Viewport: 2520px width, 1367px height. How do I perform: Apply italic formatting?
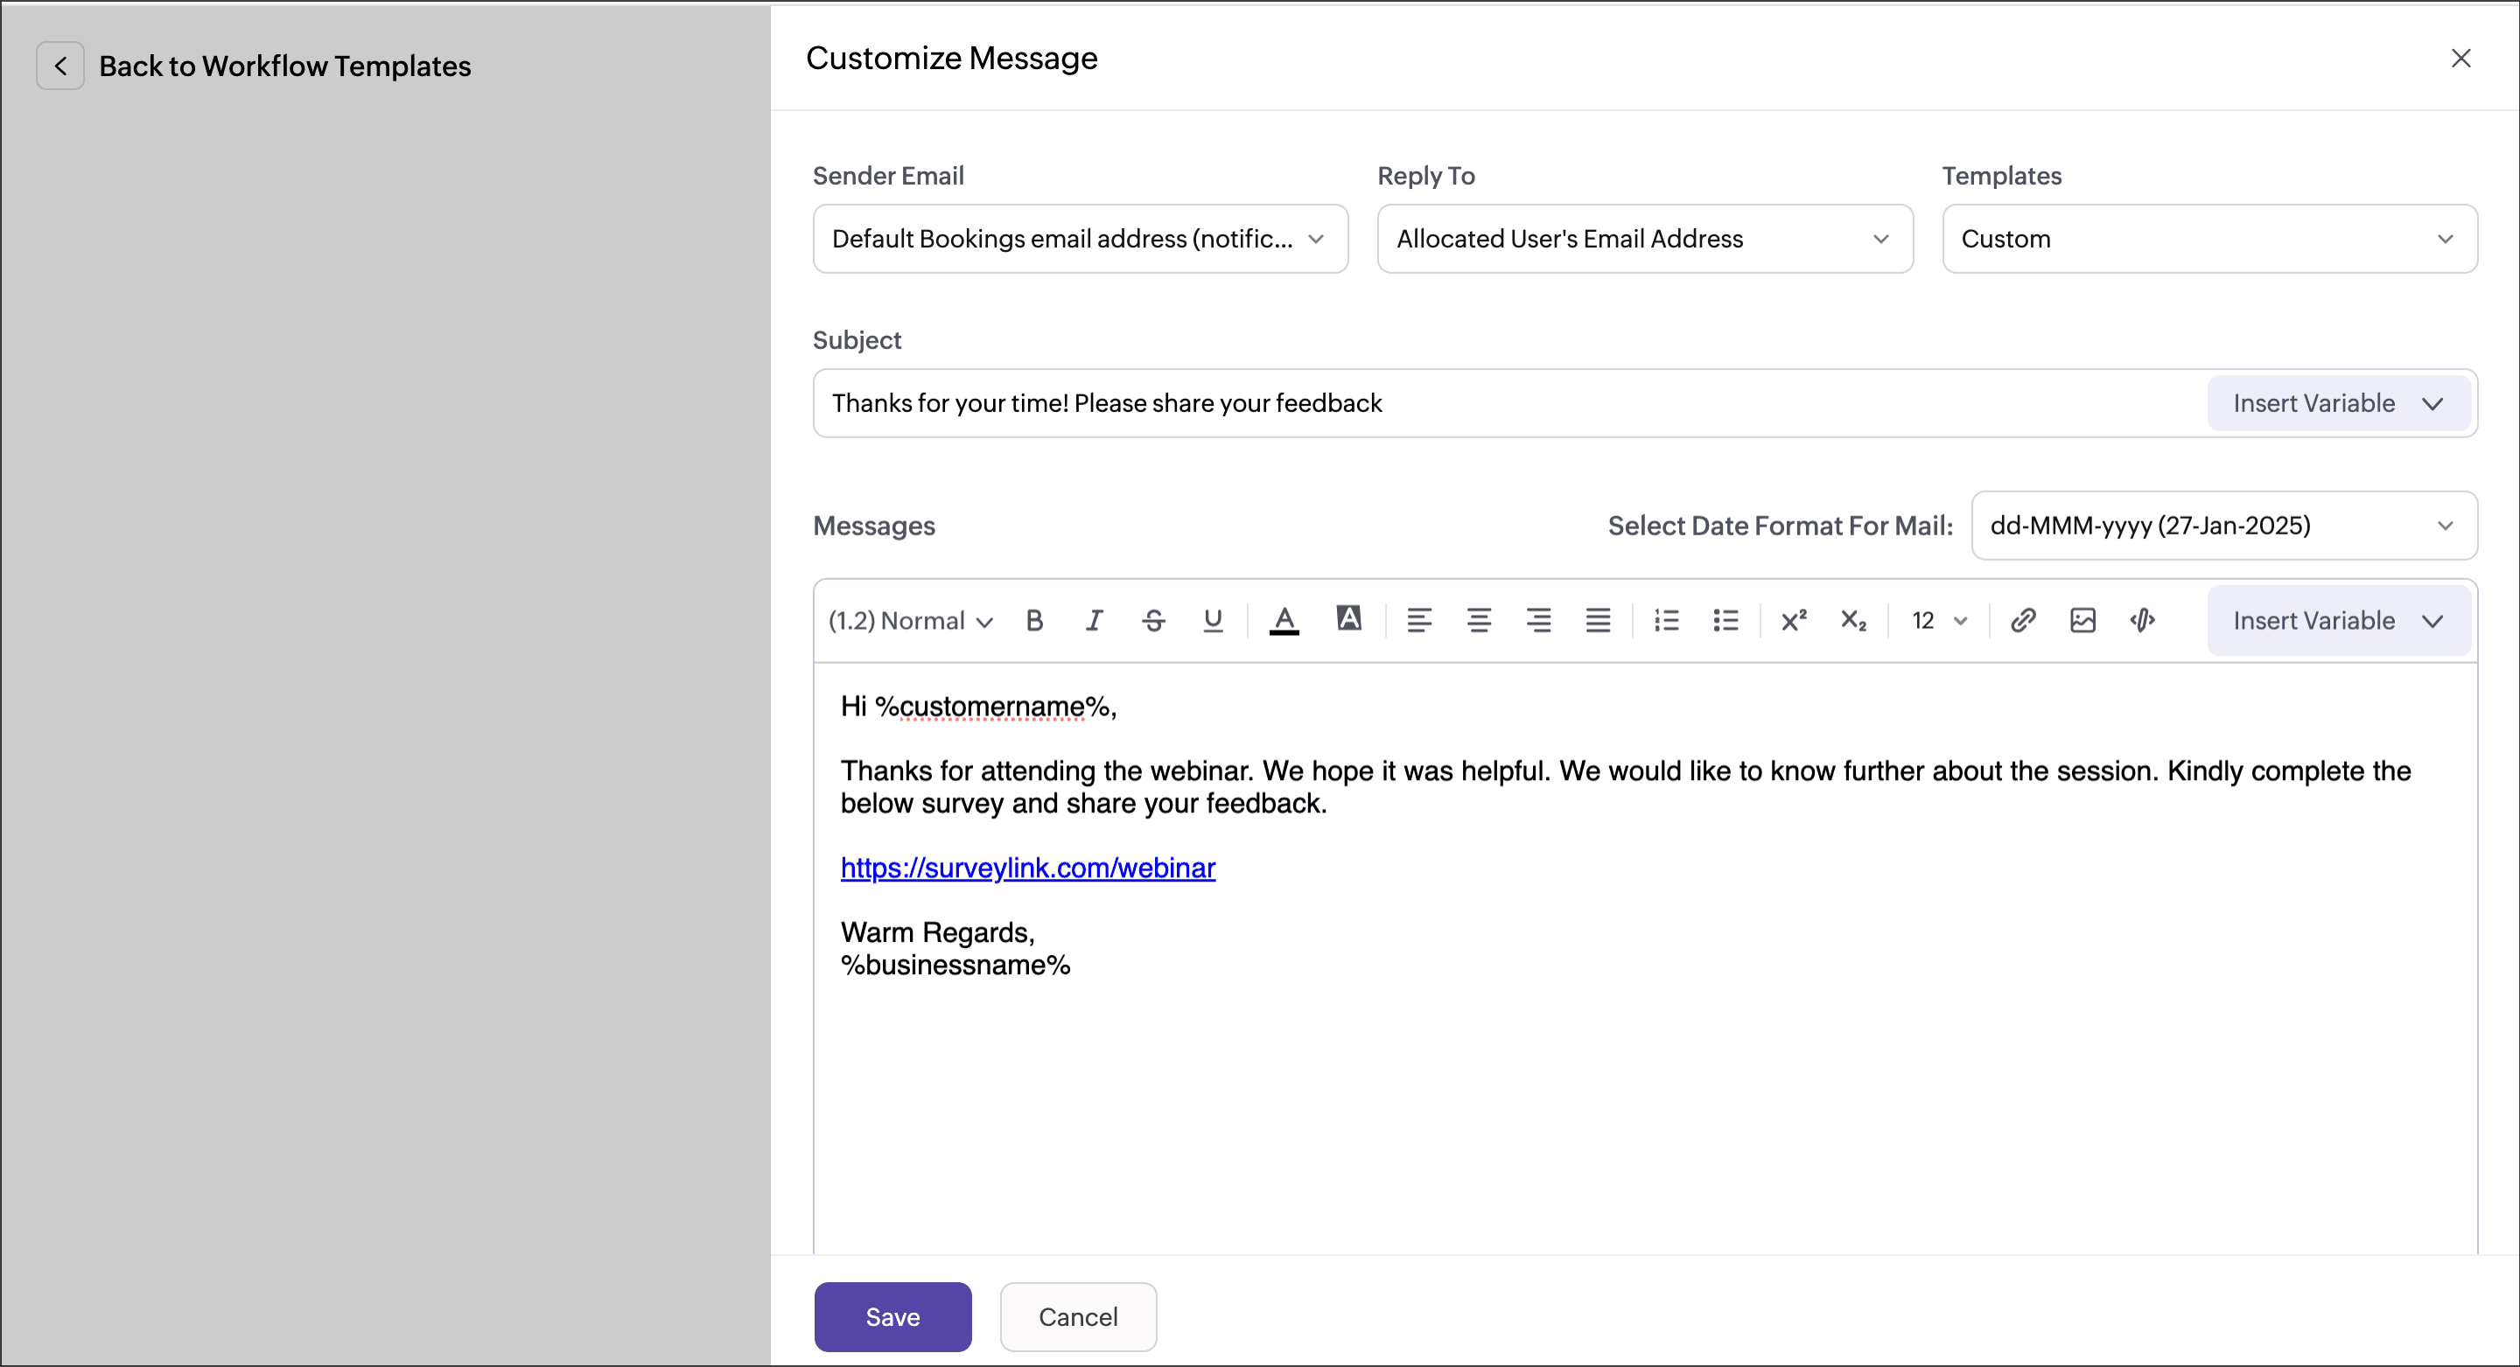coord(1094,620)
